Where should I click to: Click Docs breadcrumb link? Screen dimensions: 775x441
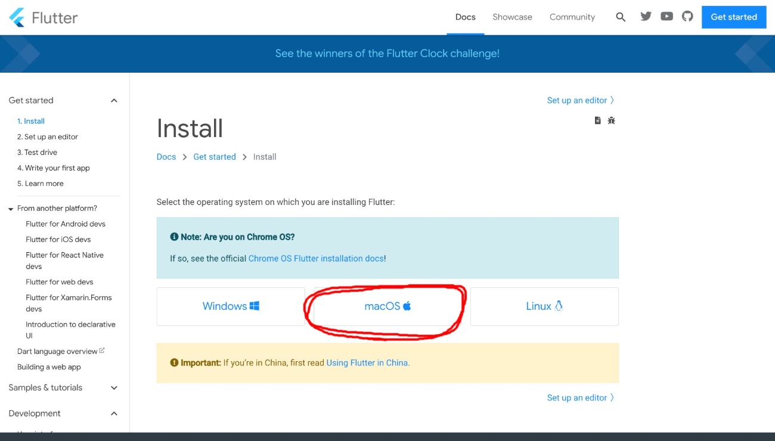click(166, 157)
